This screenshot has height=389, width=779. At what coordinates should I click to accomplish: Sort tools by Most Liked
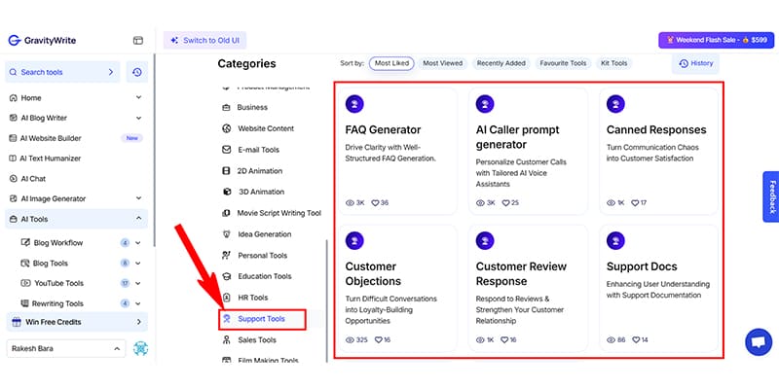(x=391, y=63)
